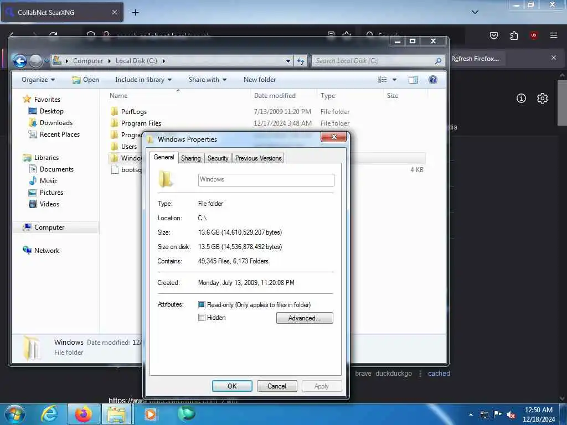This screenshot has height=425, width=567.
Task: Open the Organize dropdown menu
Action: tap(38, 80)
